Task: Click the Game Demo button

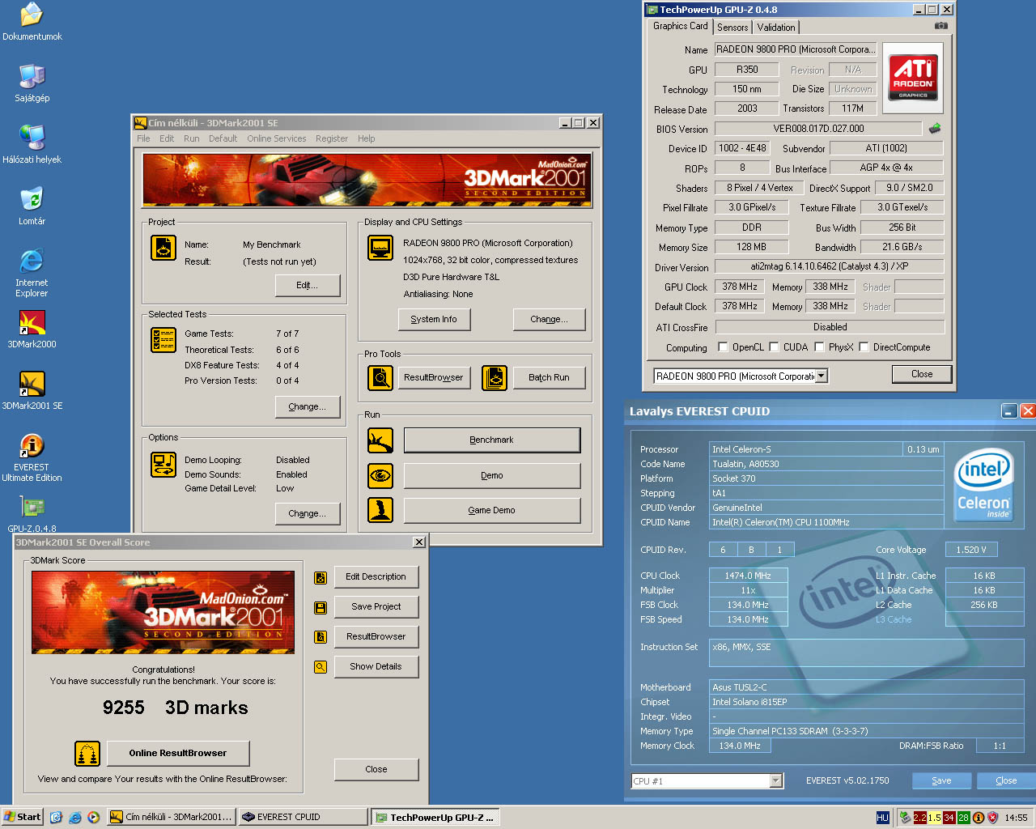Action: (x=492, y=511)
